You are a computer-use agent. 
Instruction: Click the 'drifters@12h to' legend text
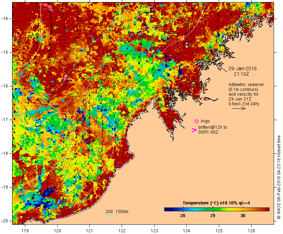click(213, 127)
